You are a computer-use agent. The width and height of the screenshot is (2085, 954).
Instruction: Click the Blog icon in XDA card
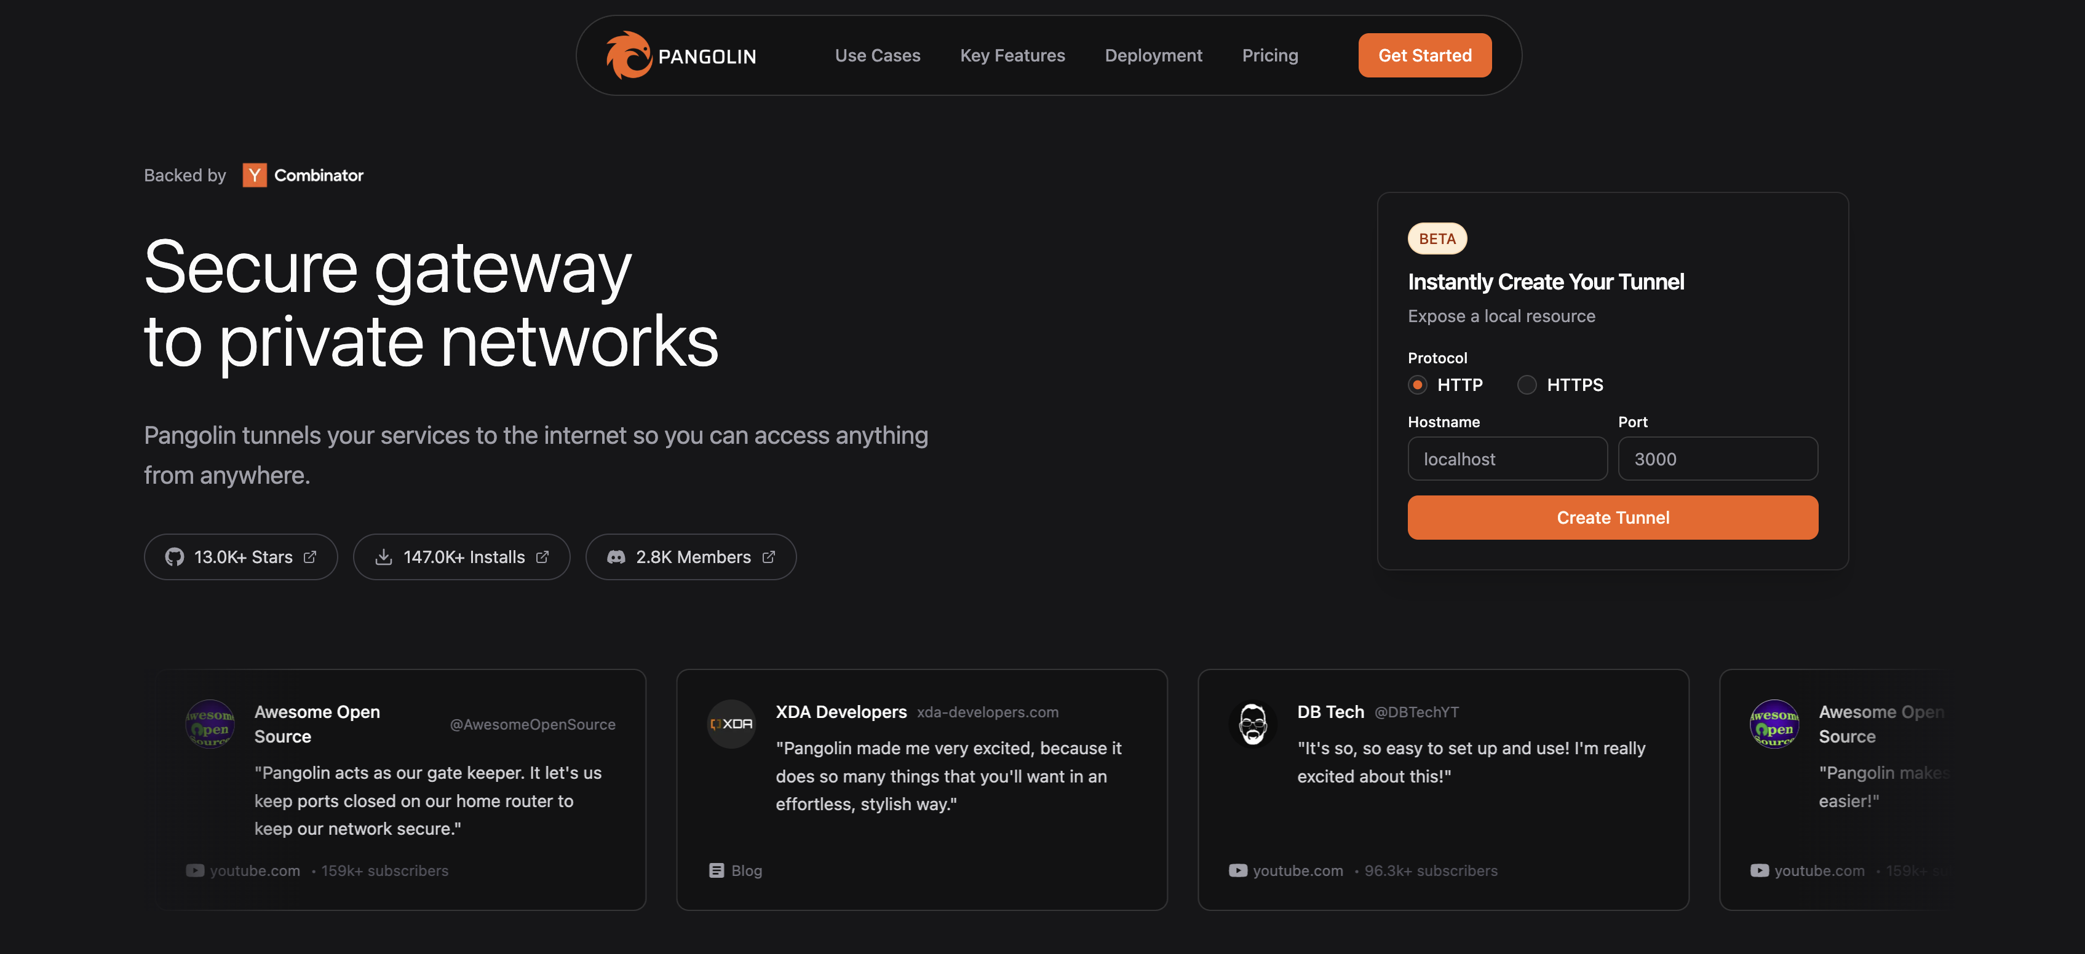[717, 870]
